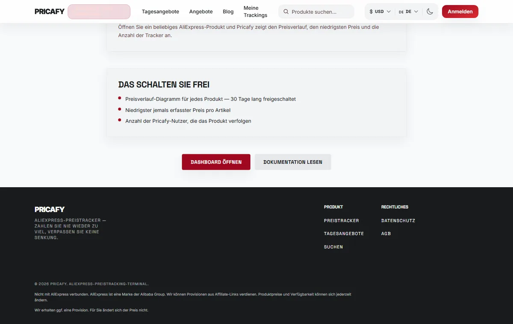Open the Datenschutz footer link

(398, 221)
